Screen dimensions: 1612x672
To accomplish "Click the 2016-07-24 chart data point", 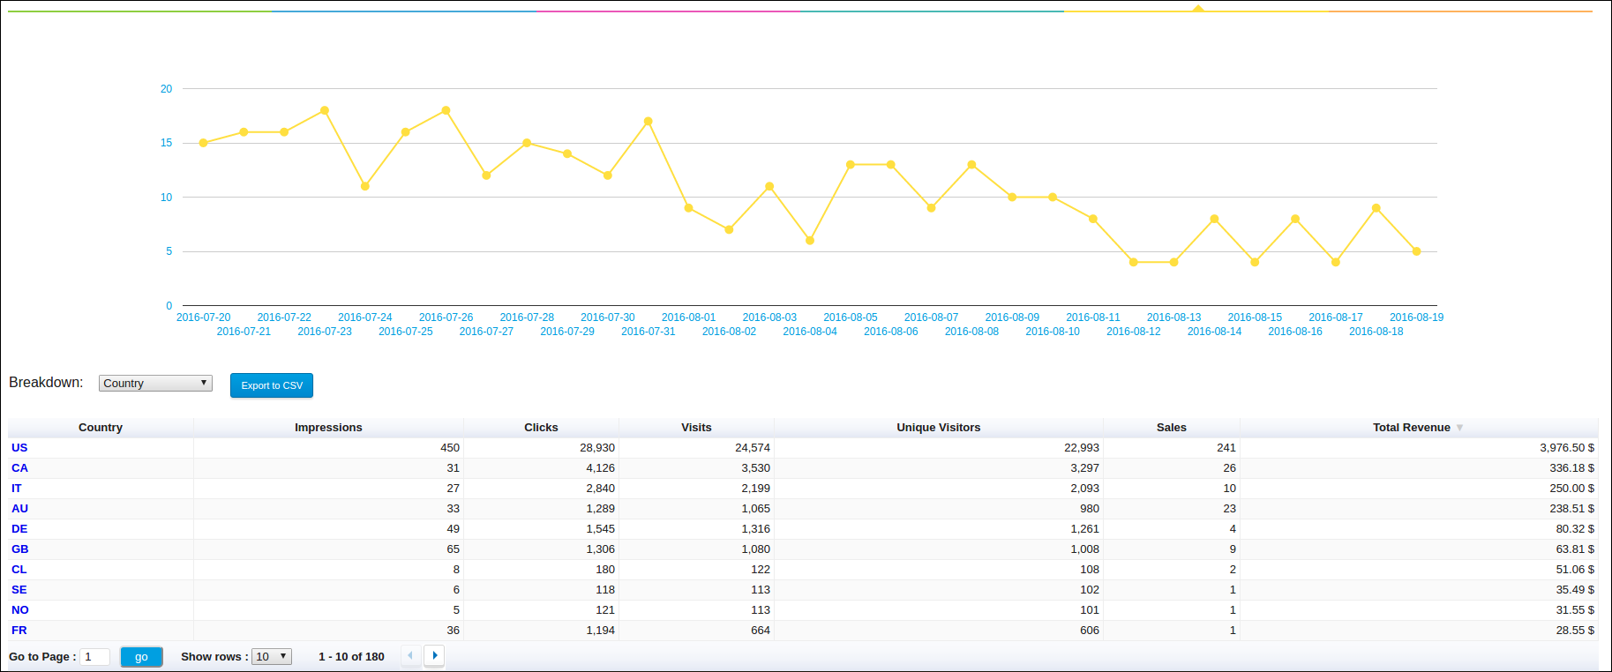I will tap(365, 186).
